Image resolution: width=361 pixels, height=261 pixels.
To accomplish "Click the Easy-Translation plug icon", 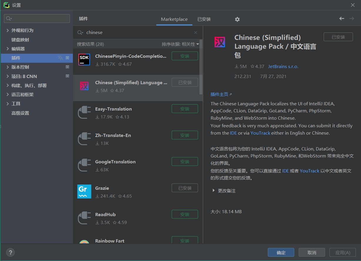I will pyautogui.click(x=84, y=113).
